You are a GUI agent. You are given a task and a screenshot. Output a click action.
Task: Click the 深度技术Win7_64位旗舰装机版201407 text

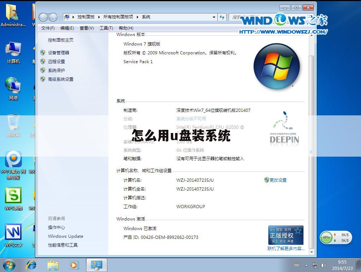tap(213, 110)
